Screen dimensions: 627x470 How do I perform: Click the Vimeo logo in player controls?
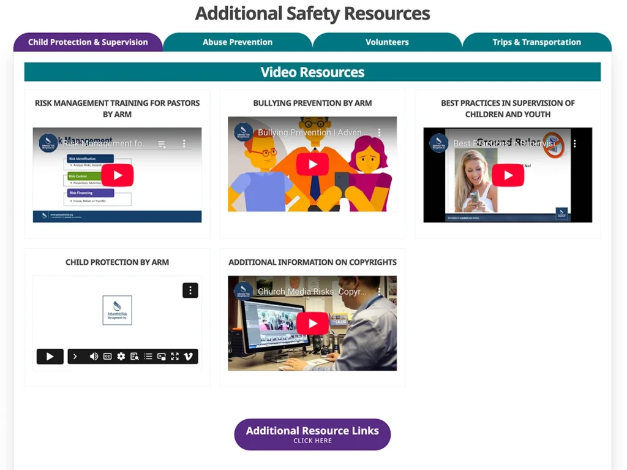click(x=189, y=357)
